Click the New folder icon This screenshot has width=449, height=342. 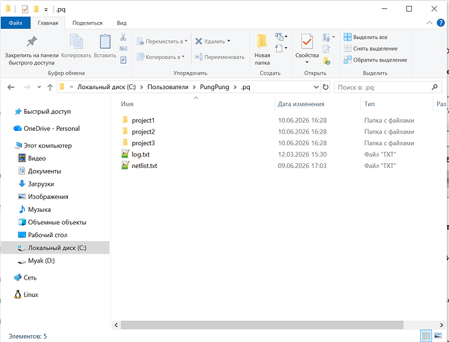point(262,42)
